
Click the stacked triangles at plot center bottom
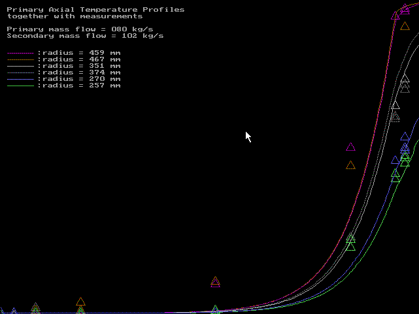coord(215,282)
